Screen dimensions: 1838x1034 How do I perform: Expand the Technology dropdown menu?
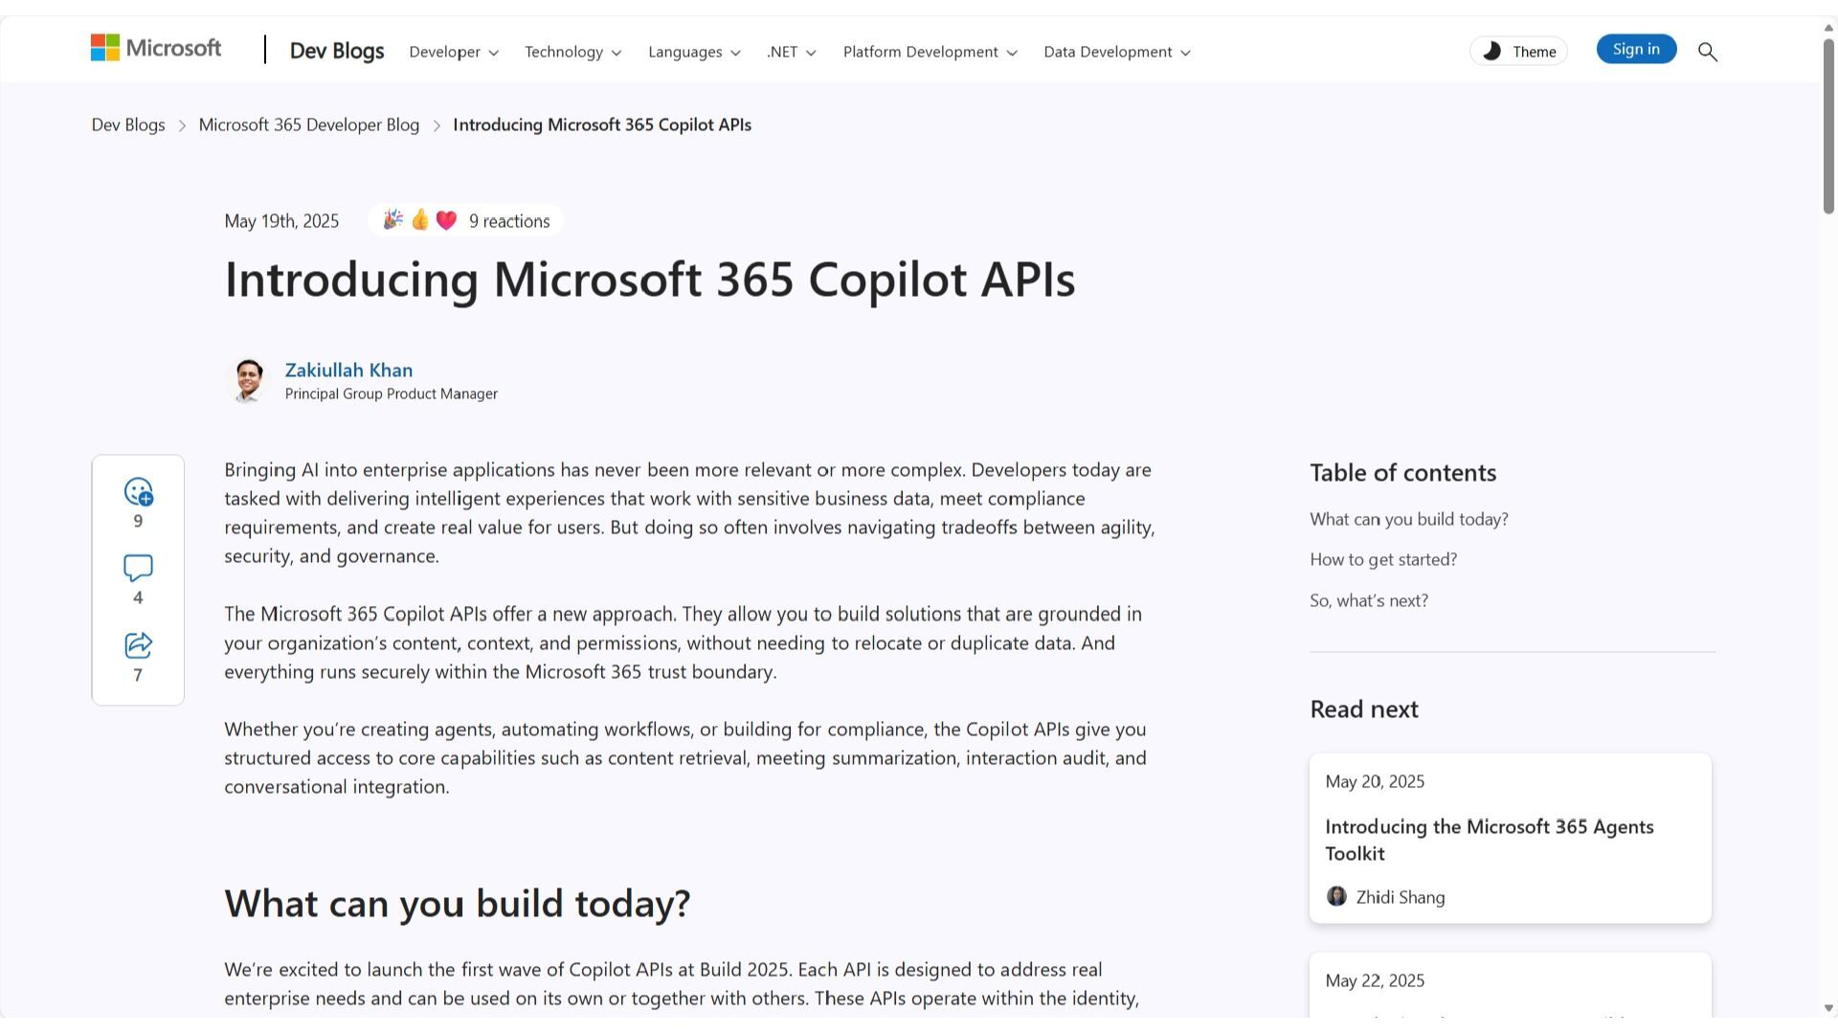(x=572, y=53)
